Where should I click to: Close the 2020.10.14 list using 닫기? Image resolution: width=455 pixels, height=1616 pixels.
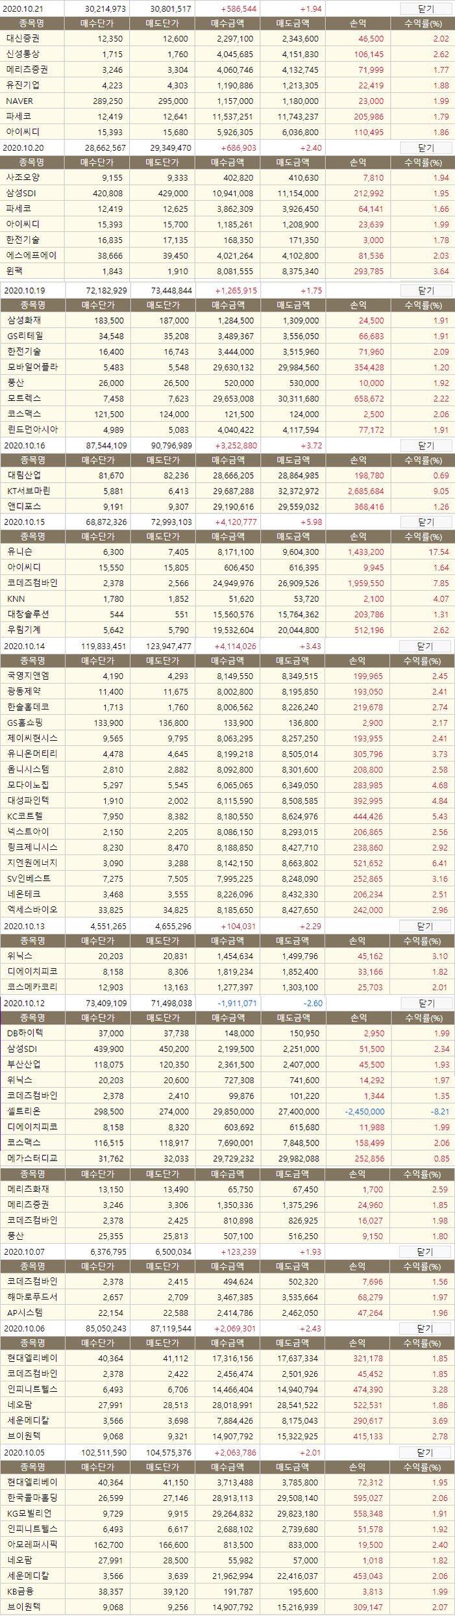pos(424,646)
